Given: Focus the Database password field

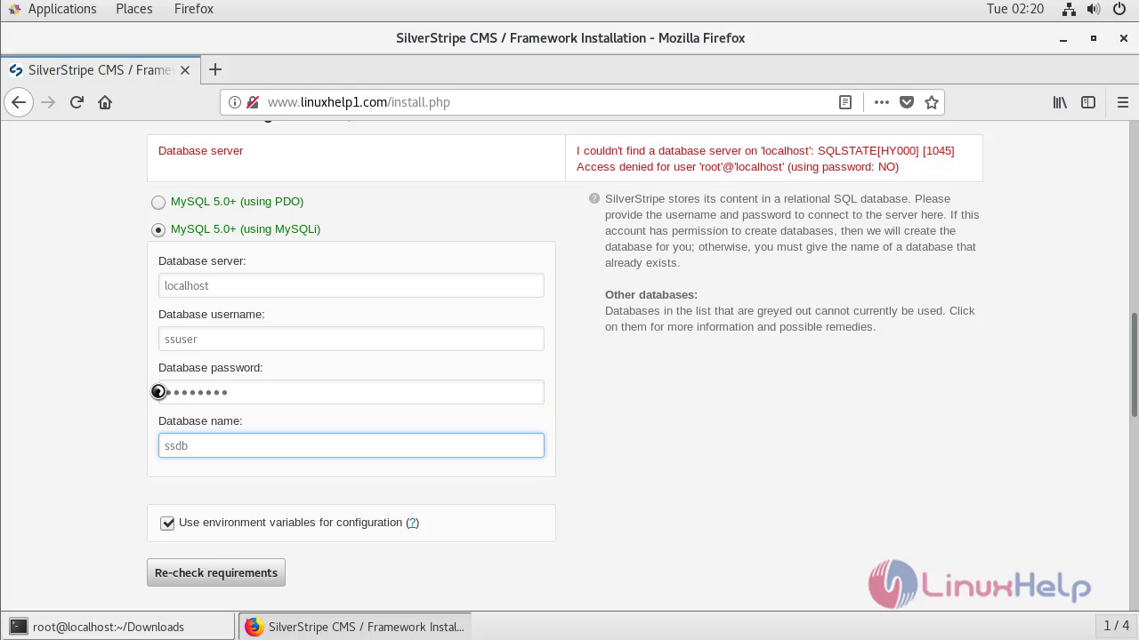Looking at the screenshot, I should tap(351, 392).
